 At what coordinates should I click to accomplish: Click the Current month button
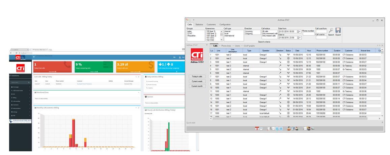pos(197,86)
